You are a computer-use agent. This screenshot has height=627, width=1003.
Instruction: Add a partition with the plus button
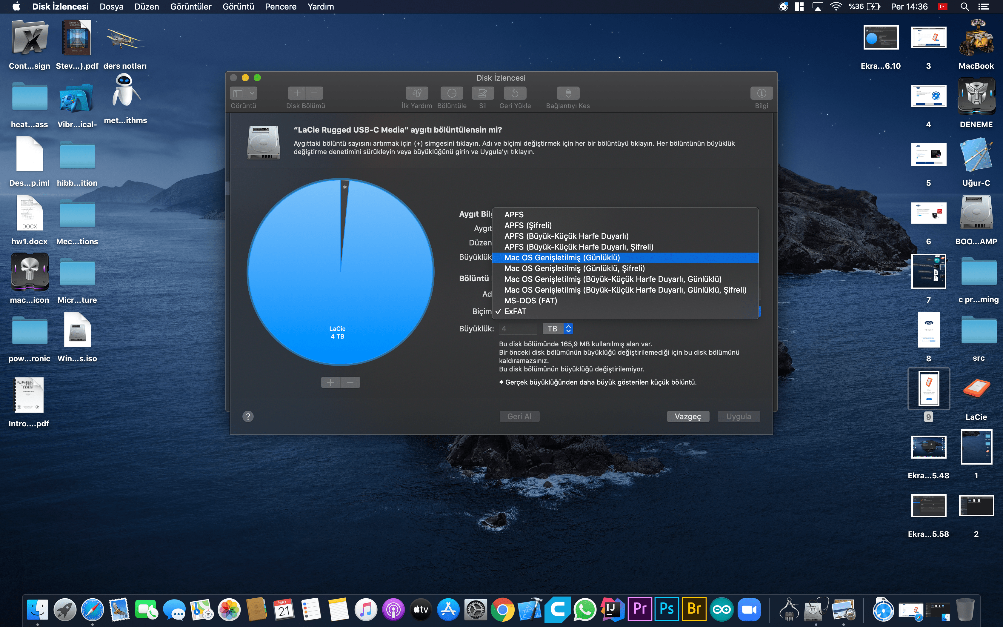click(331, 382)
